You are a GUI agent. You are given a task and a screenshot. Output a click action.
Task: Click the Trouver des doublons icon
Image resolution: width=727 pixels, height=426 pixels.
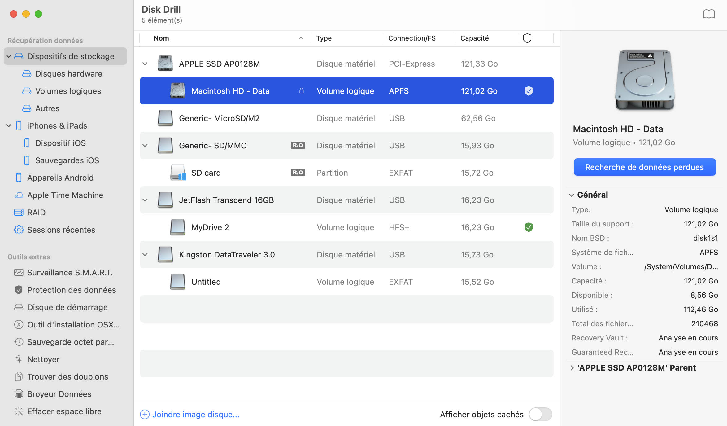click(19, 377)
